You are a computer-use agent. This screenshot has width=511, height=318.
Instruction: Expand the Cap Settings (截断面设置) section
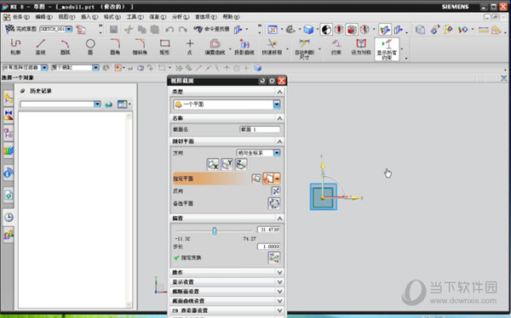279,292
